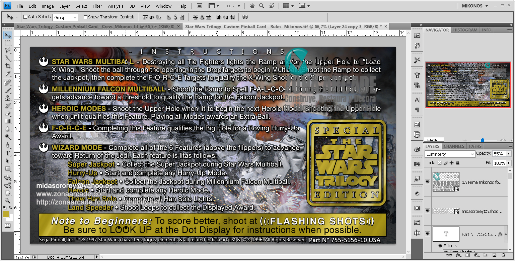
Task: Select the Hand tool in the toolbox
Action: click(8, 193)
